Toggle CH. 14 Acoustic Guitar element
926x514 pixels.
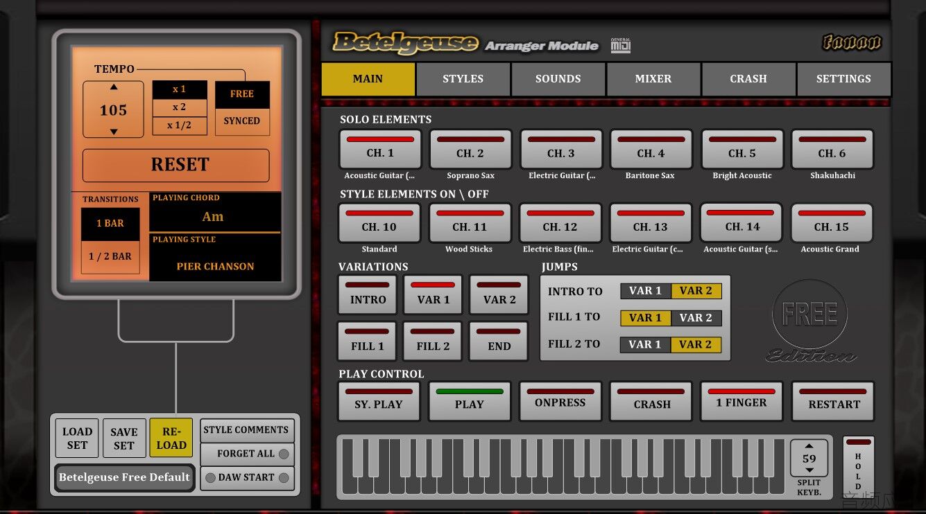click(x=741, y=223)
